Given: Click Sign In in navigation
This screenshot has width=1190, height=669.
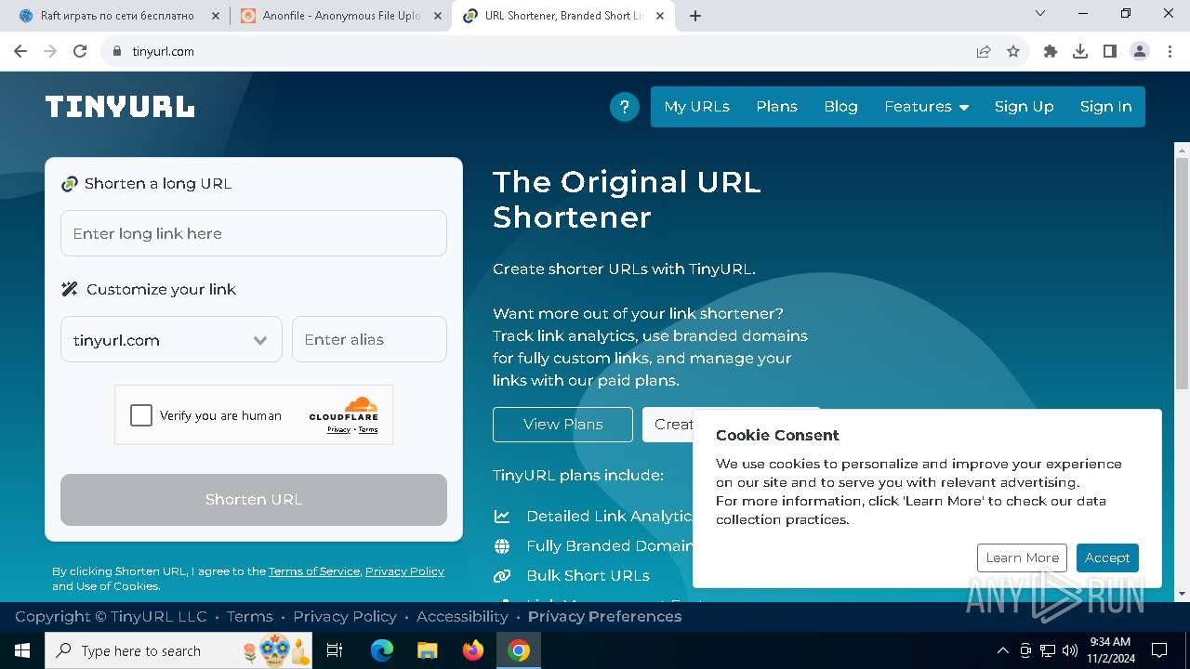Looking at the screenshot, I should click(1105, 107).
